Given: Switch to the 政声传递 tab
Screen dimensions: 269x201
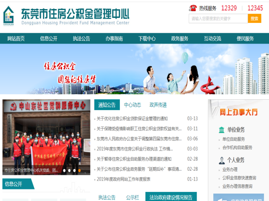Looking at the screenshot, I should [158, 105].
